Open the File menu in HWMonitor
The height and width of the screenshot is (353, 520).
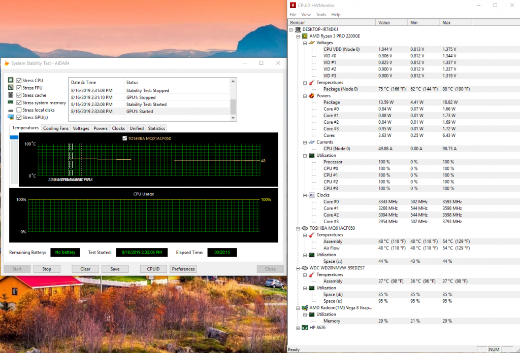293,15
